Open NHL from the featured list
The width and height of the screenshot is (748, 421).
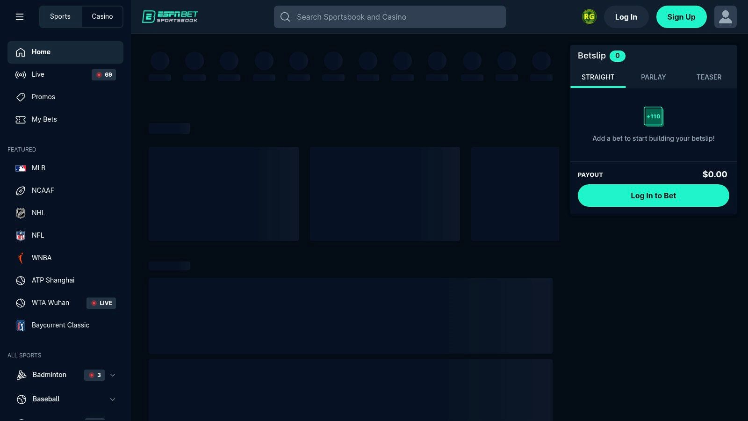38,213
